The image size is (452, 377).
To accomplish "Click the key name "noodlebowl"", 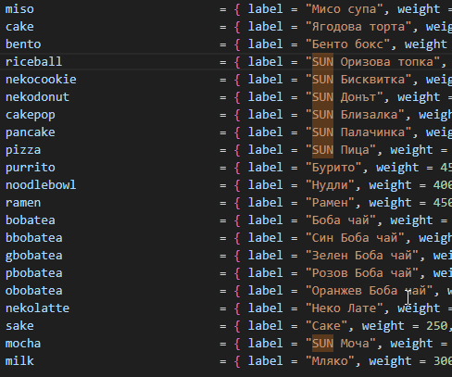I will [41, 185].
